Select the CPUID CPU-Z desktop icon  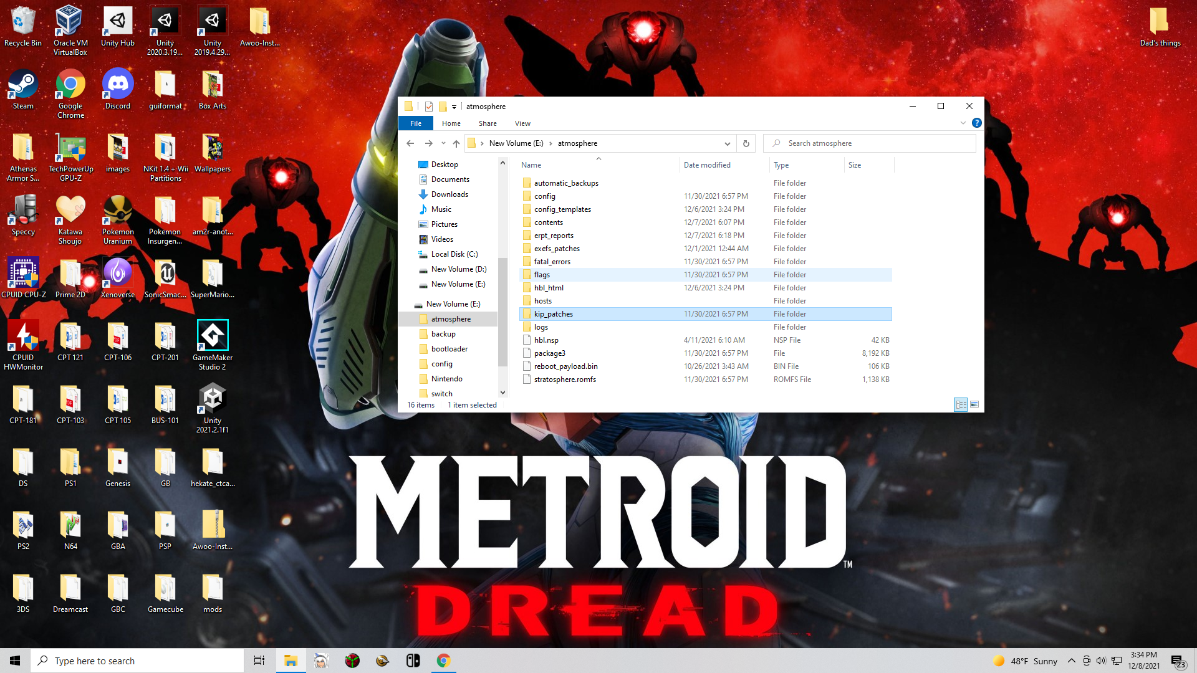(23, 278)
